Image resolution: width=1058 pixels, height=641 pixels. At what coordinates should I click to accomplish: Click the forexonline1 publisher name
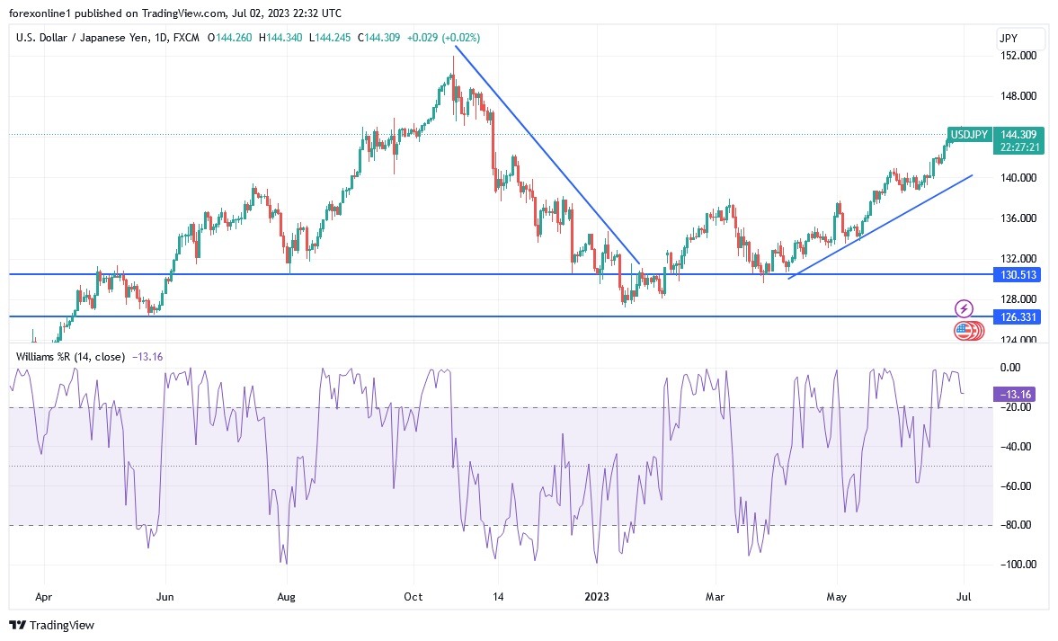(x=39, y=13)
